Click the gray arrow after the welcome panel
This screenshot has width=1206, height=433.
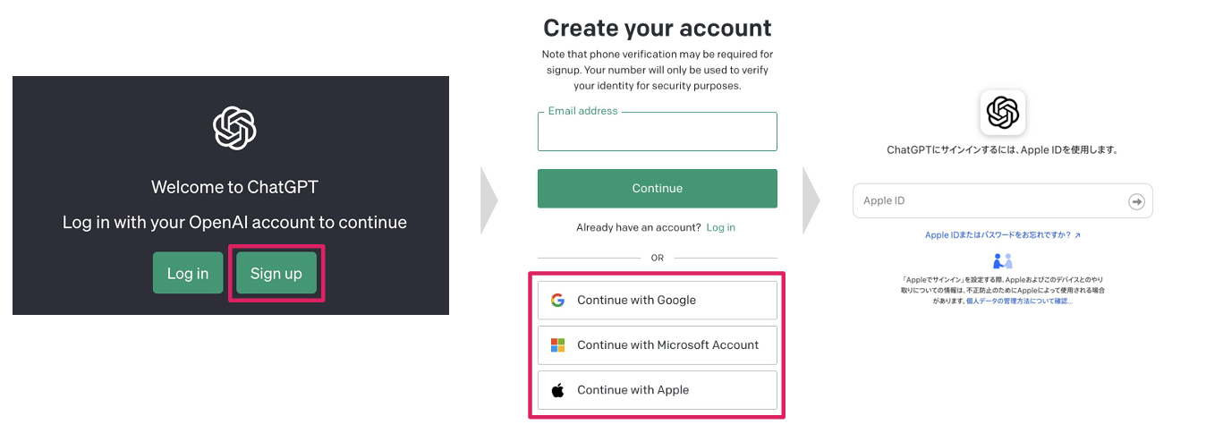coord(488,200)
